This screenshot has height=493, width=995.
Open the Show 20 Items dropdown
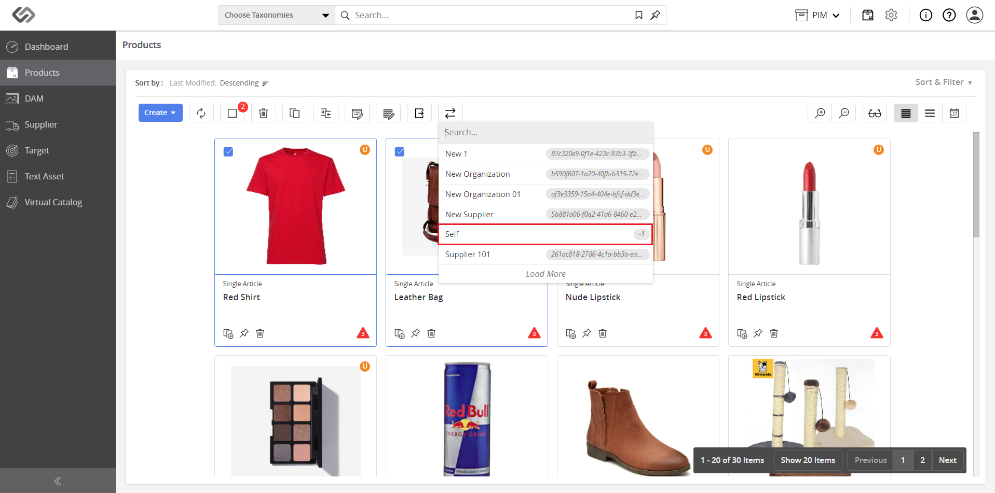tap(808, 460)
